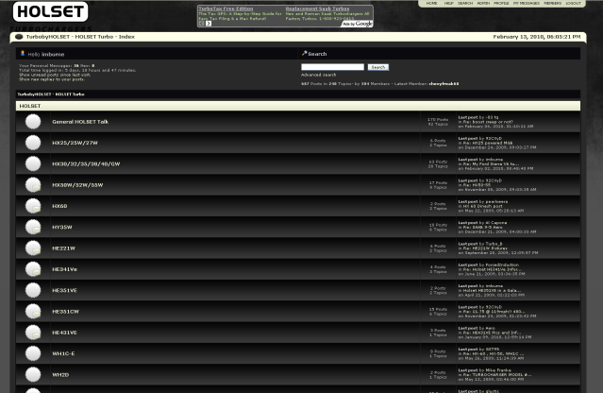Click the WH2D board status icon
The height and width of the screenshot is (393, 603).
point(33,374)
